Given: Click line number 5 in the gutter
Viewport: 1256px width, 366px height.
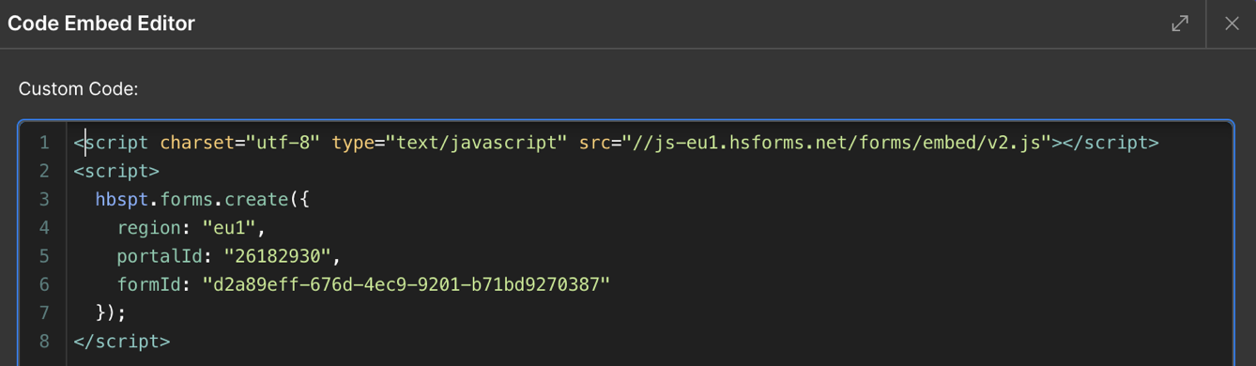Looking at the screenshot, I should (x=43, y=256).
